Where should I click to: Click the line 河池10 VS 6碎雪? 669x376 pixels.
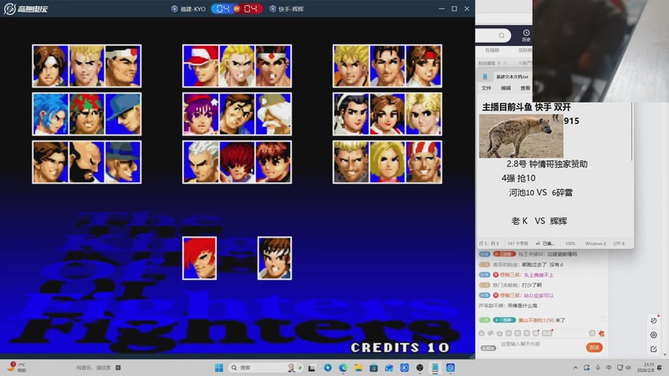click(540, 193)
